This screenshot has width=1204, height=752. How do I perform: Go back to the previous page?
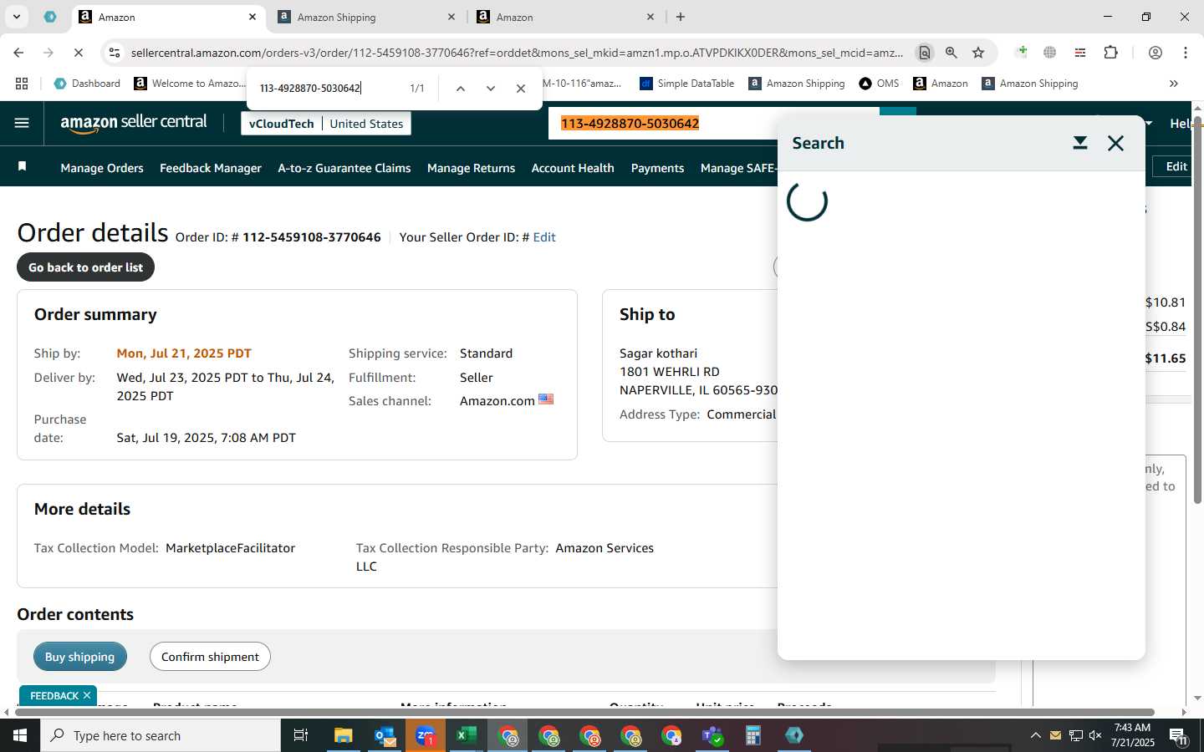tap(18, 53)
